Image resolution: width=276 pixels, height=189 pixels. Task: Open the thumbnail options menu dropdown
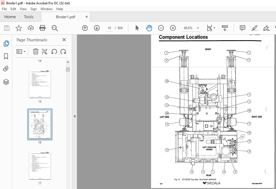(21, 52)
